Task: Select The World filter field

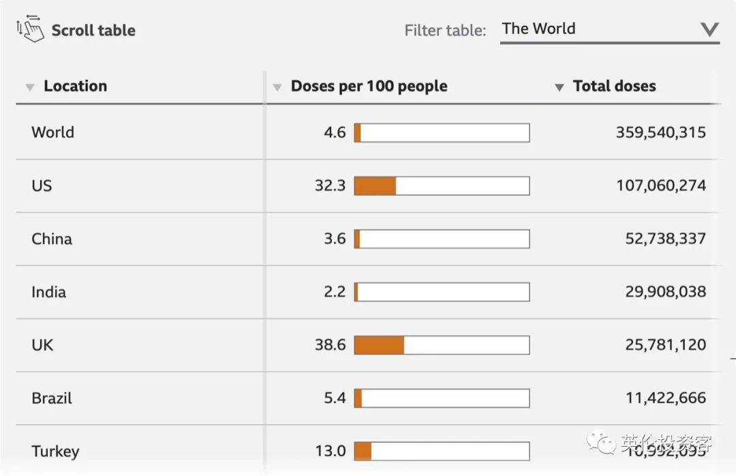Action: 610,30
